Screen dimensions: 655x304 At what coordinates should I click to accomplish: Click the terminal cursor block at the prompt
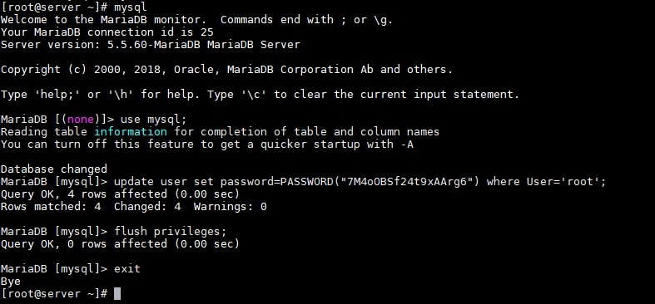click(x=117, y=293)
